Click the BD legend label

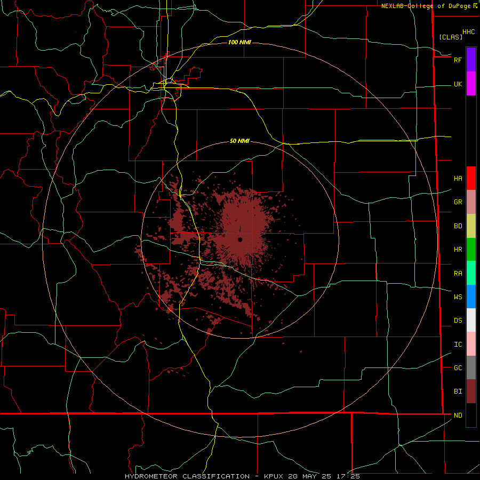click(458, 226)
